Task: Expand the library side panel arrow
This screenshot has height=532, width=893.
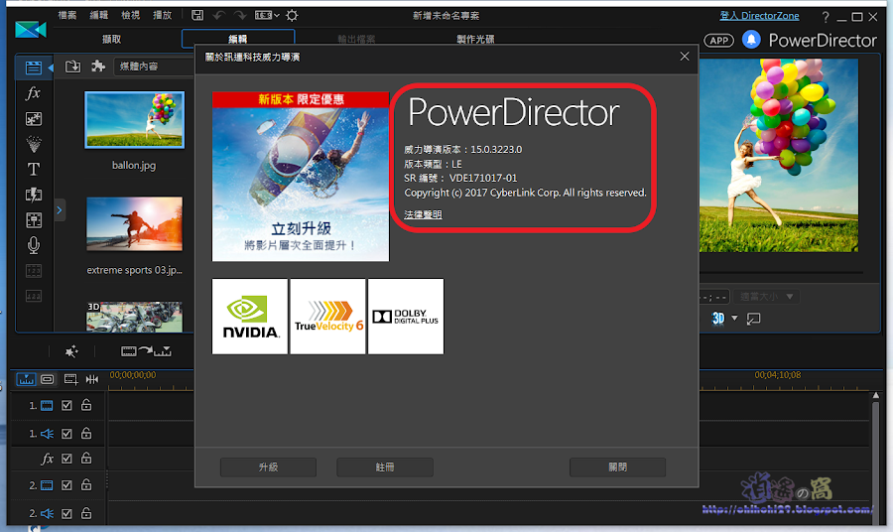Action: [60, 210]
